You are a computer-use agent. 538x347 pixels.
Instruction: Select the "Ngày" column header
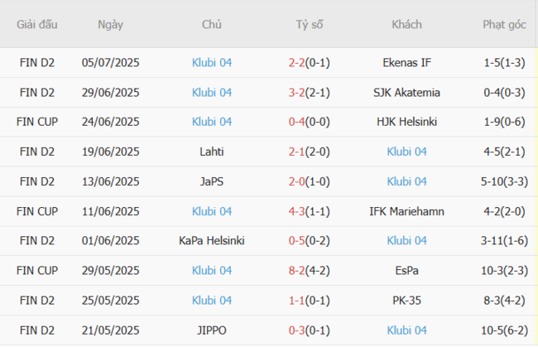[110, 25]
